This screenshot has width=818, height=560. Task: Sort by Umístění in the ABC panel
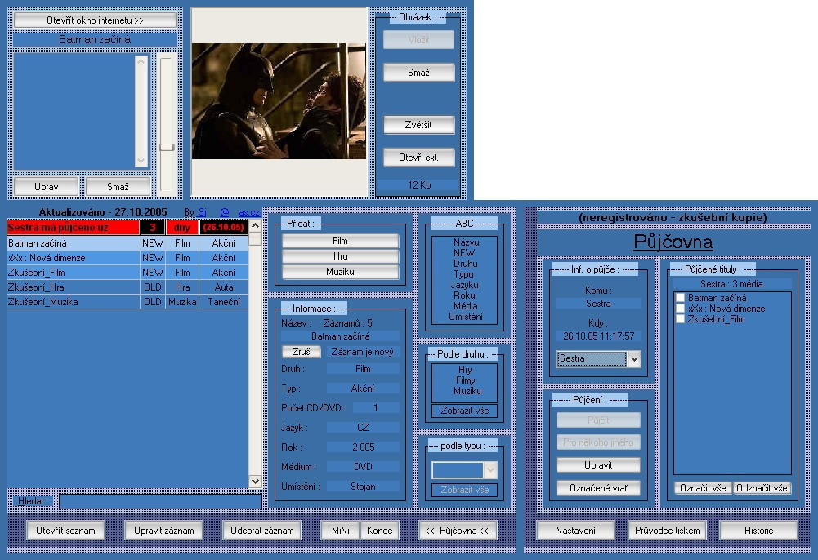[x=466, y=317]
